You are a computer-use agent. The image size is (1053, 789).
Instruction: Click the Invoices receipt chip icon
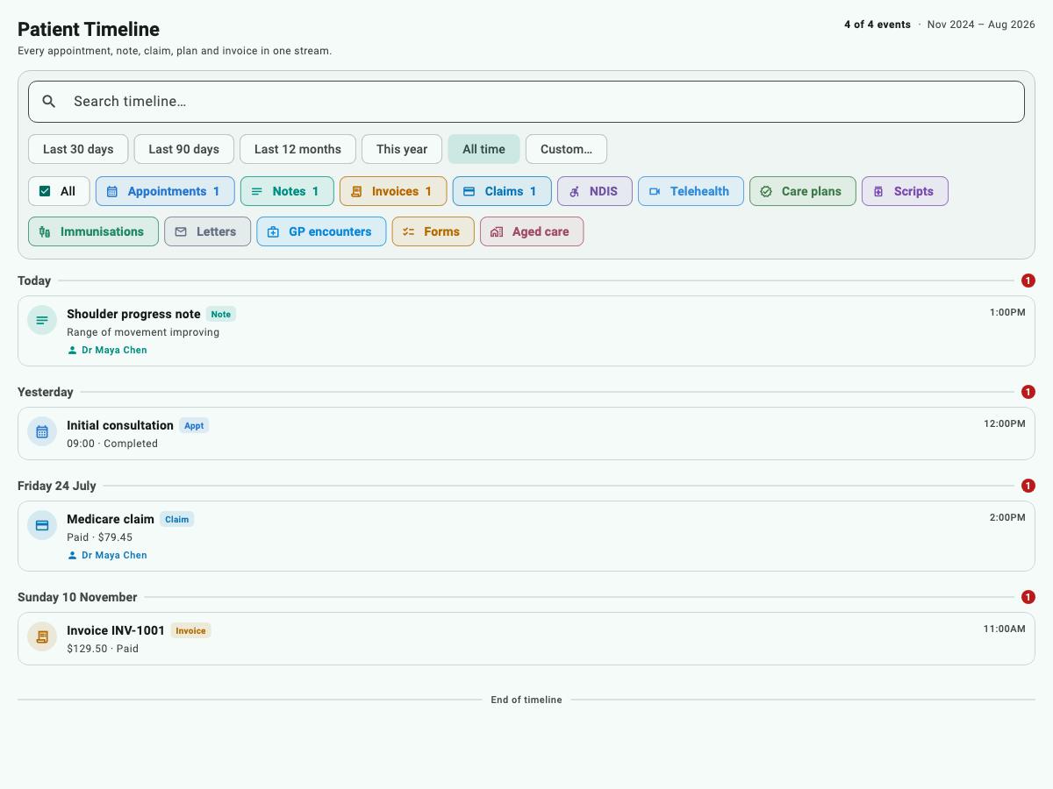[x=356, y=191]
